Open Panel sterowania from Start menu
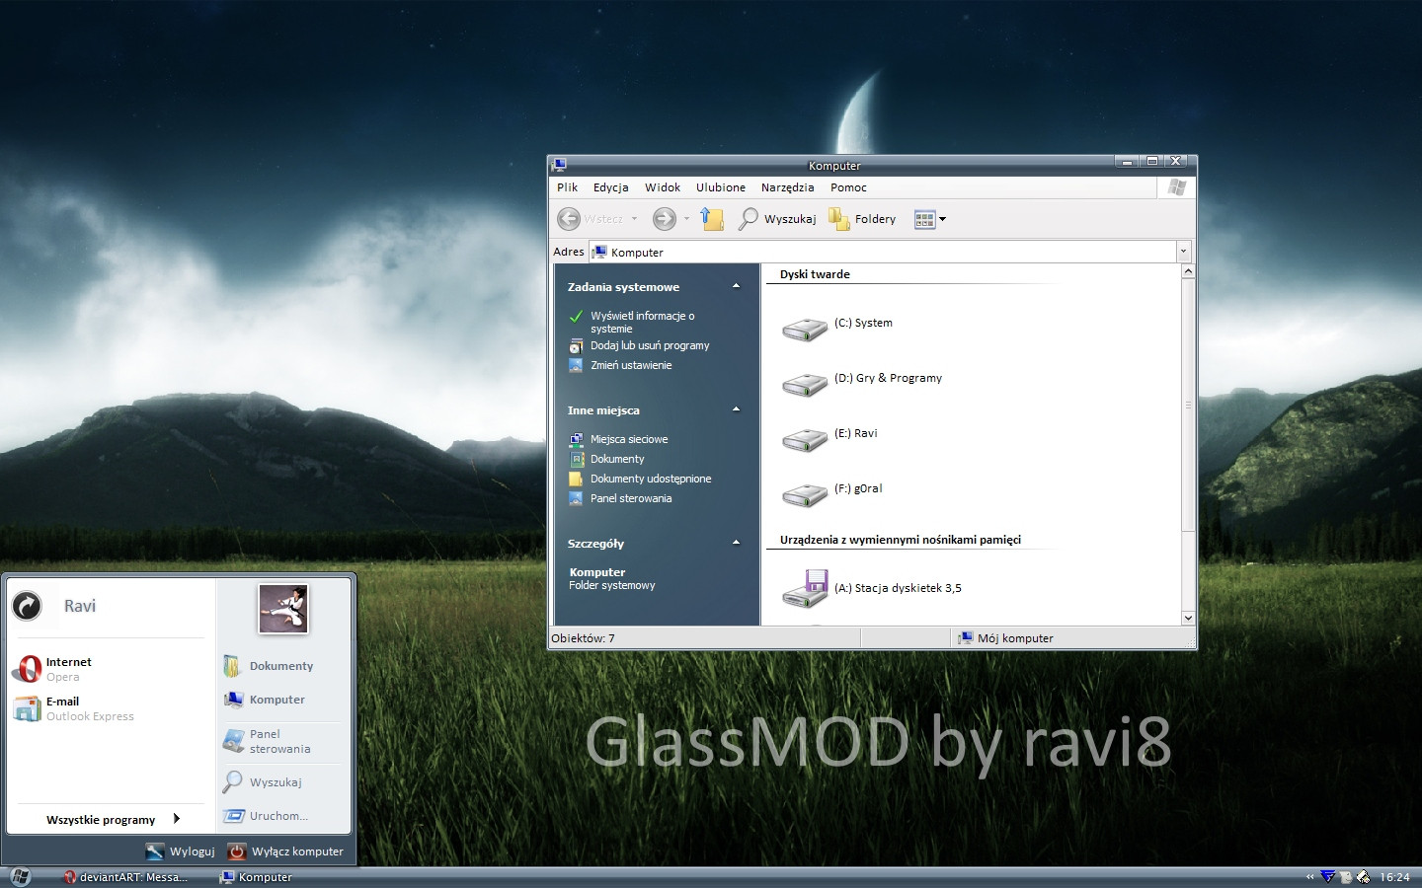The image size is (1422, 888). 267,741
